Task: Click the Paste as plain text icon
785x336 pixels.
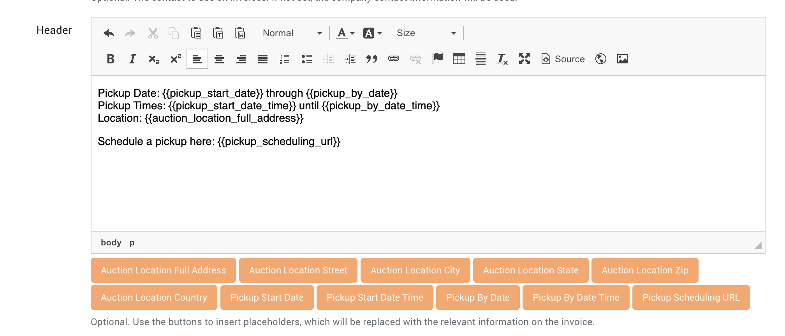Action: pyautogui.click(x=218, y=33)
